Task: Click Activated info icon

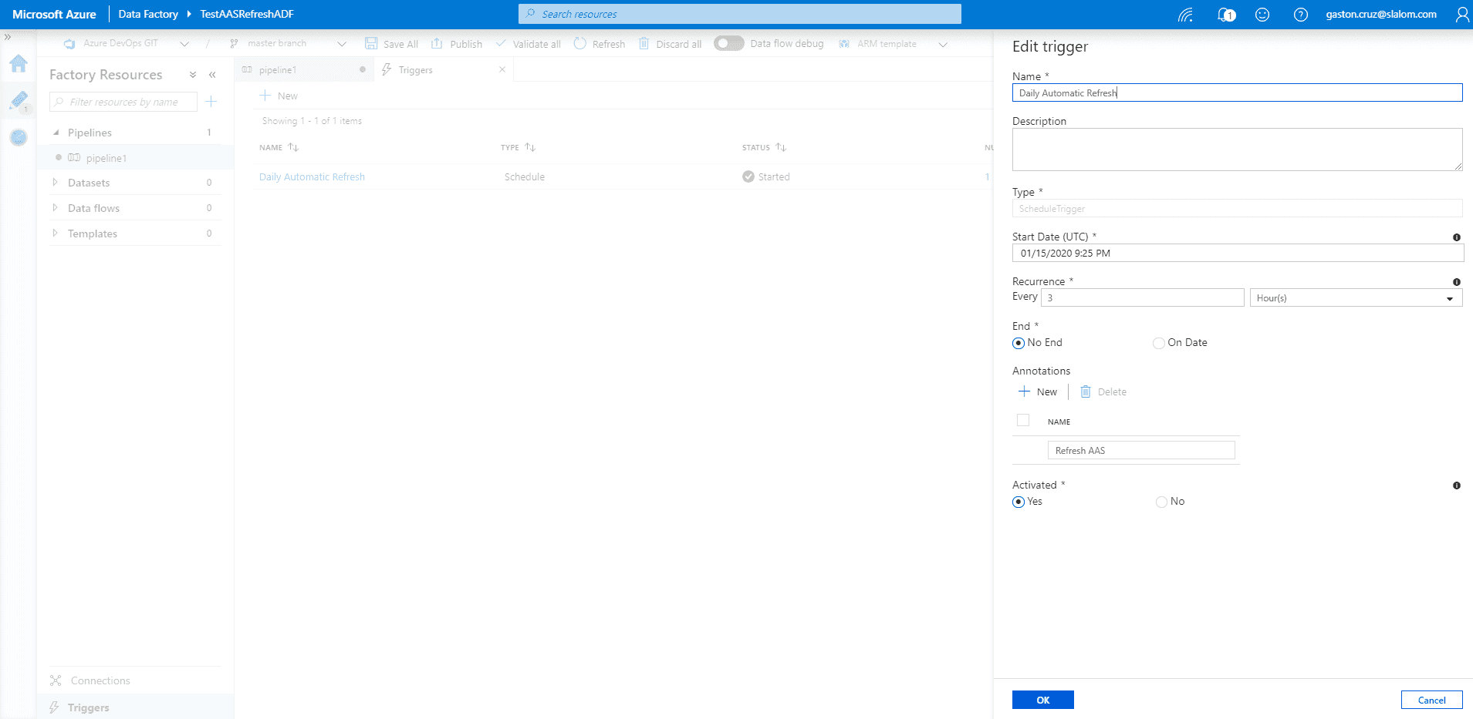Action: pos(1457,485)
